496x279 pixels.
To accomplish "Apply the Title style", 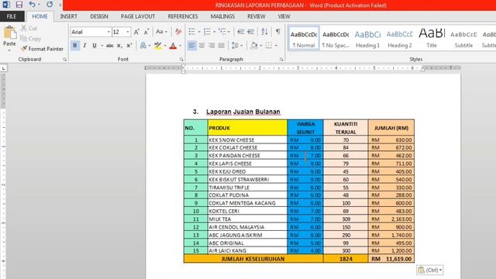I will [432, 38].
